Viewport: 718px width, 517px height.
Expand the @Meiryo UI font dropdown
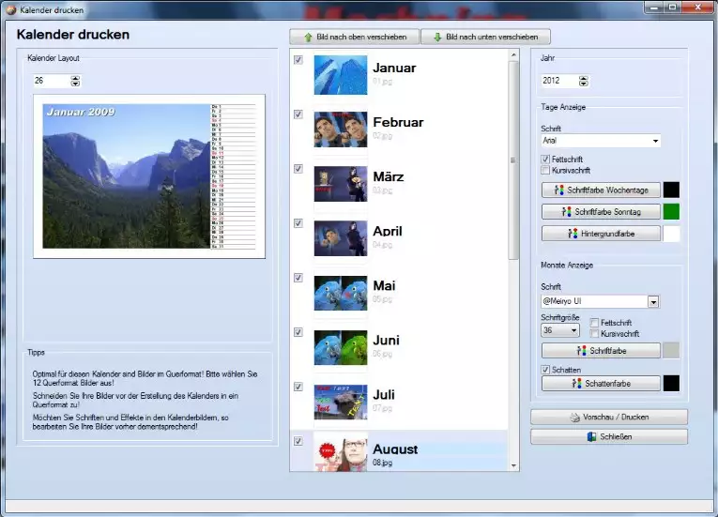pyautogui.click(x=652, y=302)
